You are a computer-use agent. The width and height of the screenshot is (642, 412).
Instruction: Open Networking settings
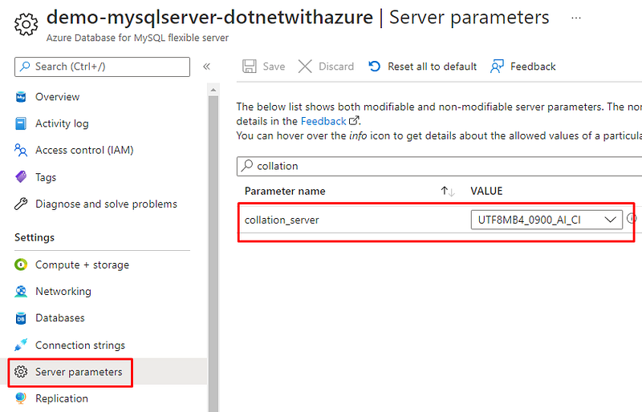pos(63,291)
